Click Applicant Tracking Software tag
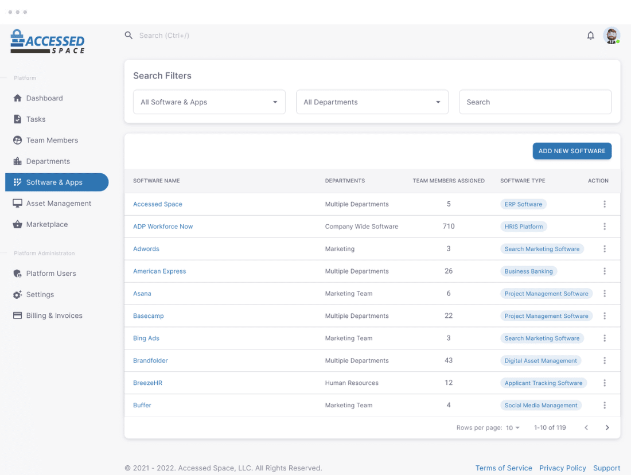The image size is (631, 475). [543, 383]
